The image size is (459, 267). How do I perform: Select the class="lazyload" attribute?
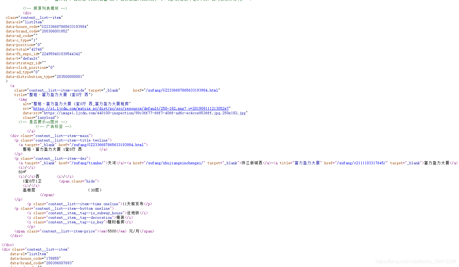point(40,118)
